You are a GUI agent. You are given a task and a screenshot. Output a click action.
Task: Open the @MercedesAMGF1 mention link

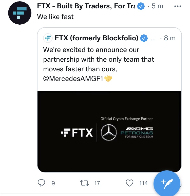(73, 79)
